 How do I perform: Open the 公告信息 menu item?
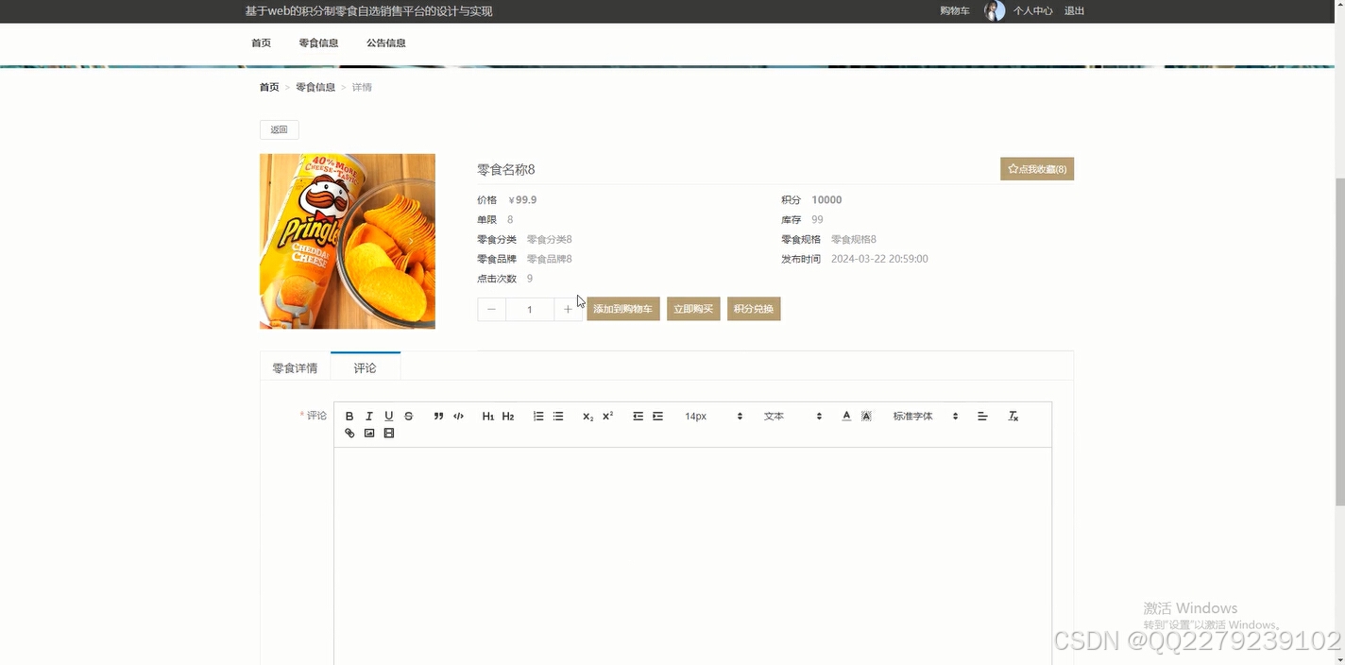click(x=385, y=43)
